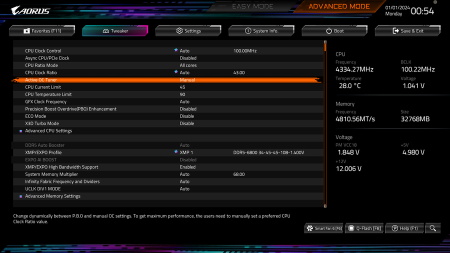
Task: Click the memory size 32768MB reading
Action: [415, 119]
